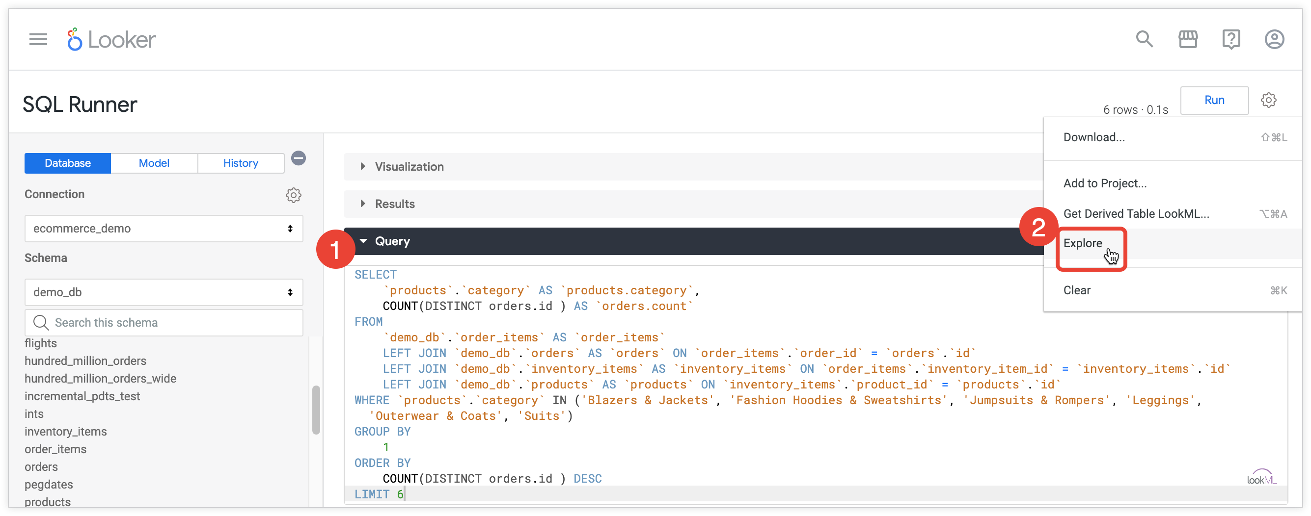This screenshot has width=1311, height=516.
Task: Switch to the History tab
Action: point(240,163)
